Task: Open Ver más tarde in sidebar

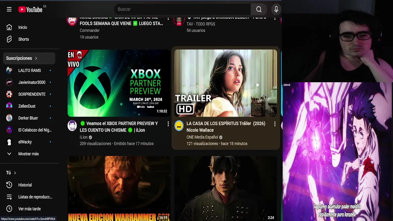Action: 29,209
